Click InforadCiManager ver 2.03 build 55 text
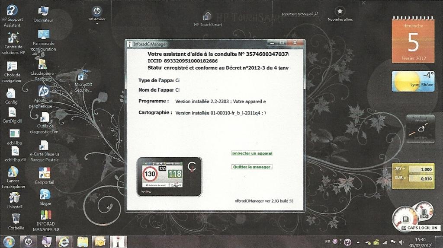This screenshot has height=248, width=443. (264, 201)
